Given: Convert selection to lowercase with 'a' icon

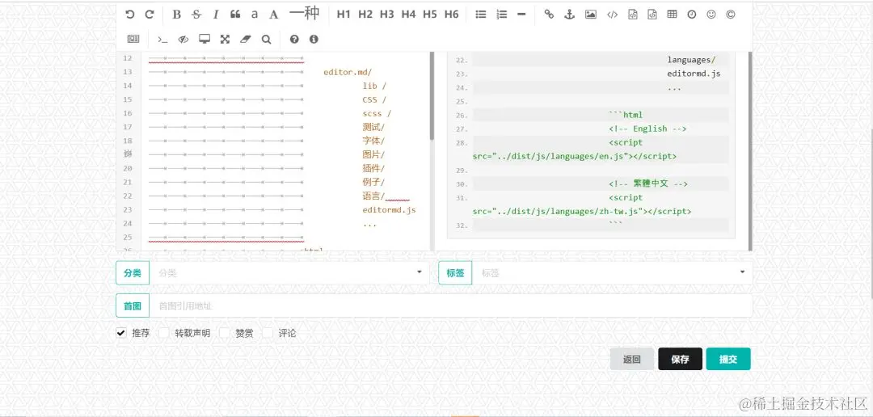Looking at the screenshot, I should coord(255,15).
